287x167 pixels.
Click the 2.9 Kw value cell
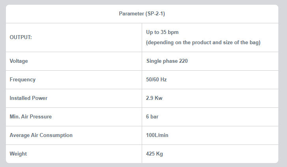pos(154,98)
